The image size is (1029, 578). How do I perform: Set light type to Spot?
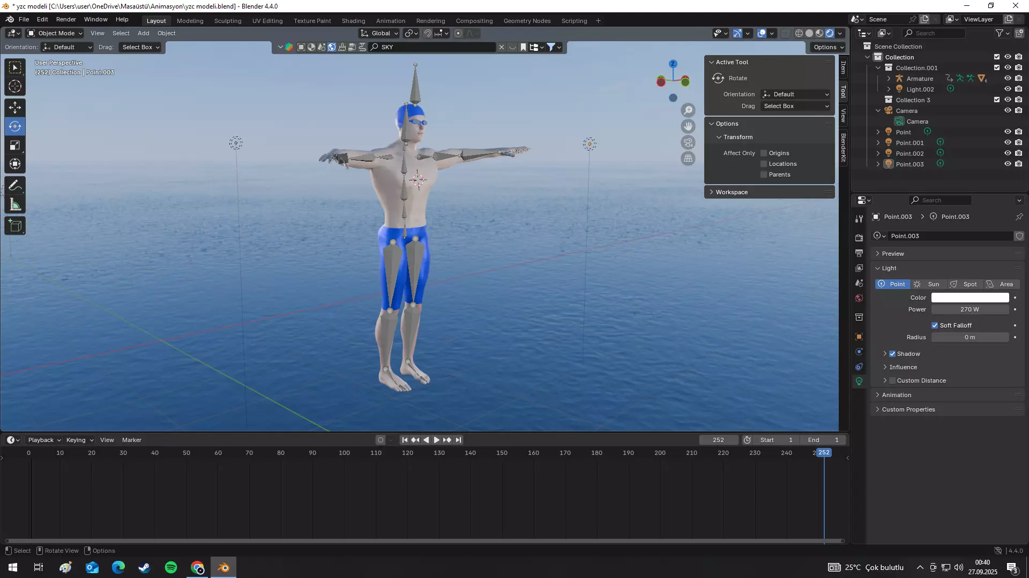pos(964,284)
